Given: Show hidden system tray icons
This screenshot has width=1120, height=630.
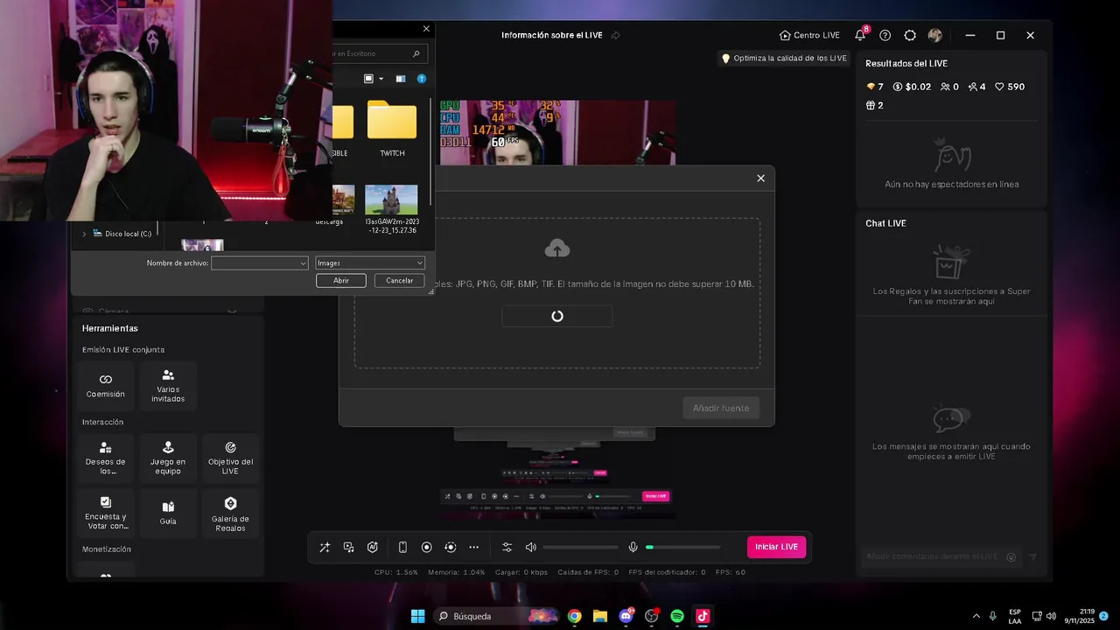Looking at the screenshot, I should pos(976,616).
